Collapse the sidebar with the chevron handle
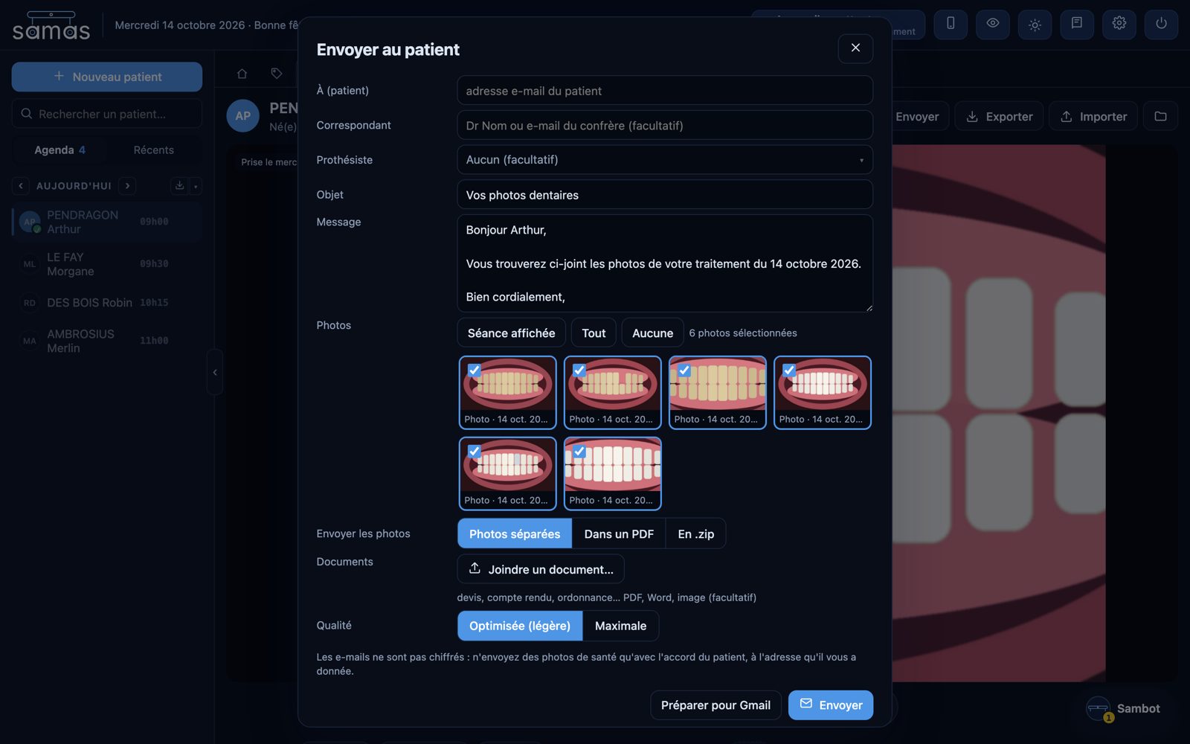Image resolution: width=1190 pixels, height=744 pixels. coord(215,372)
